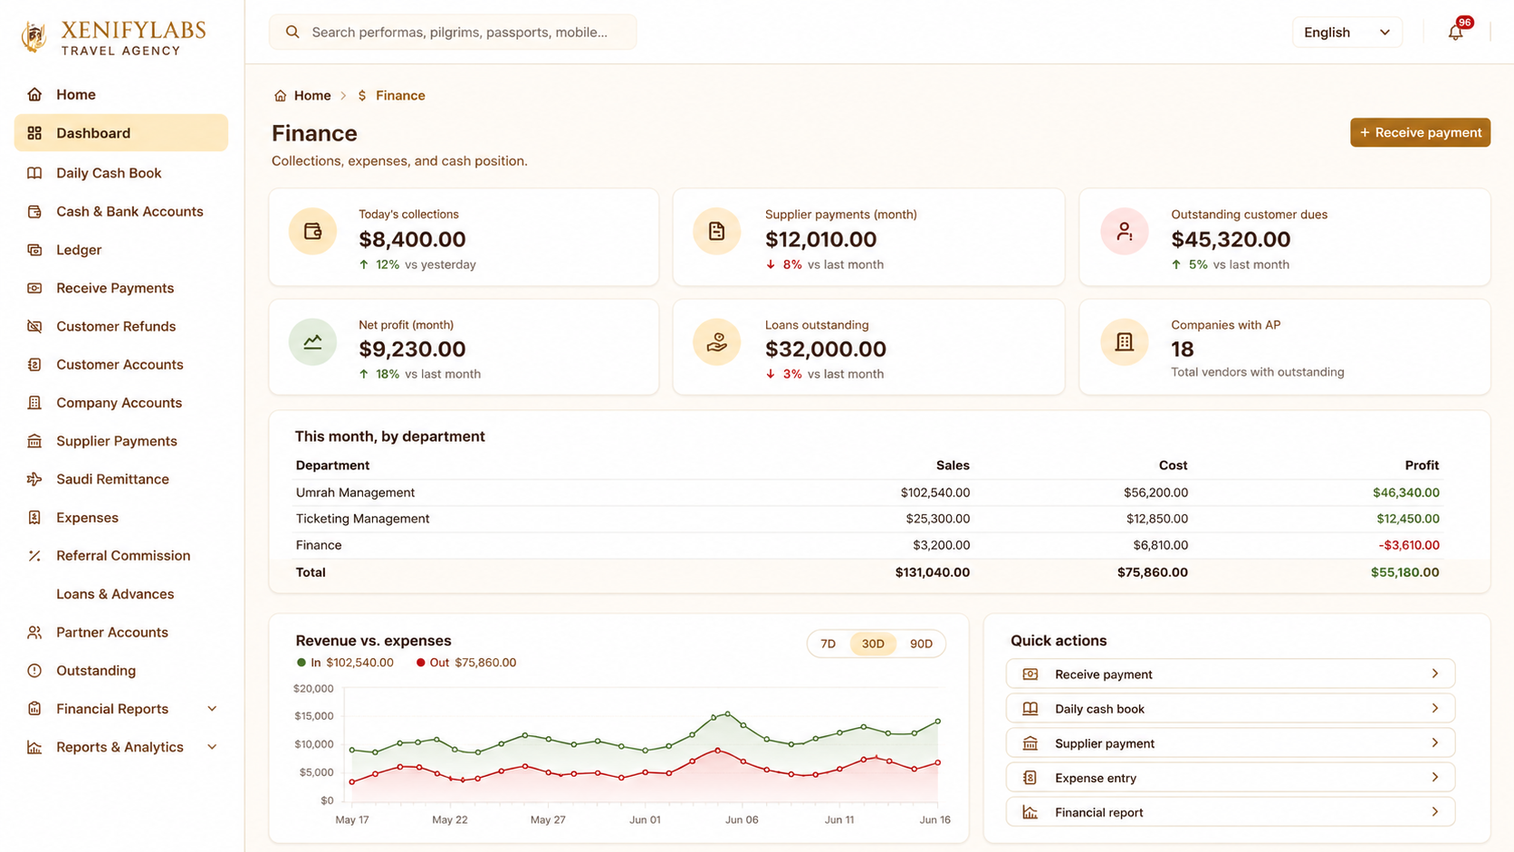Click chevron on Supplier payment quick action
The width and height of the screenshot is (1514, 852).
click(x=1435, y=742)
